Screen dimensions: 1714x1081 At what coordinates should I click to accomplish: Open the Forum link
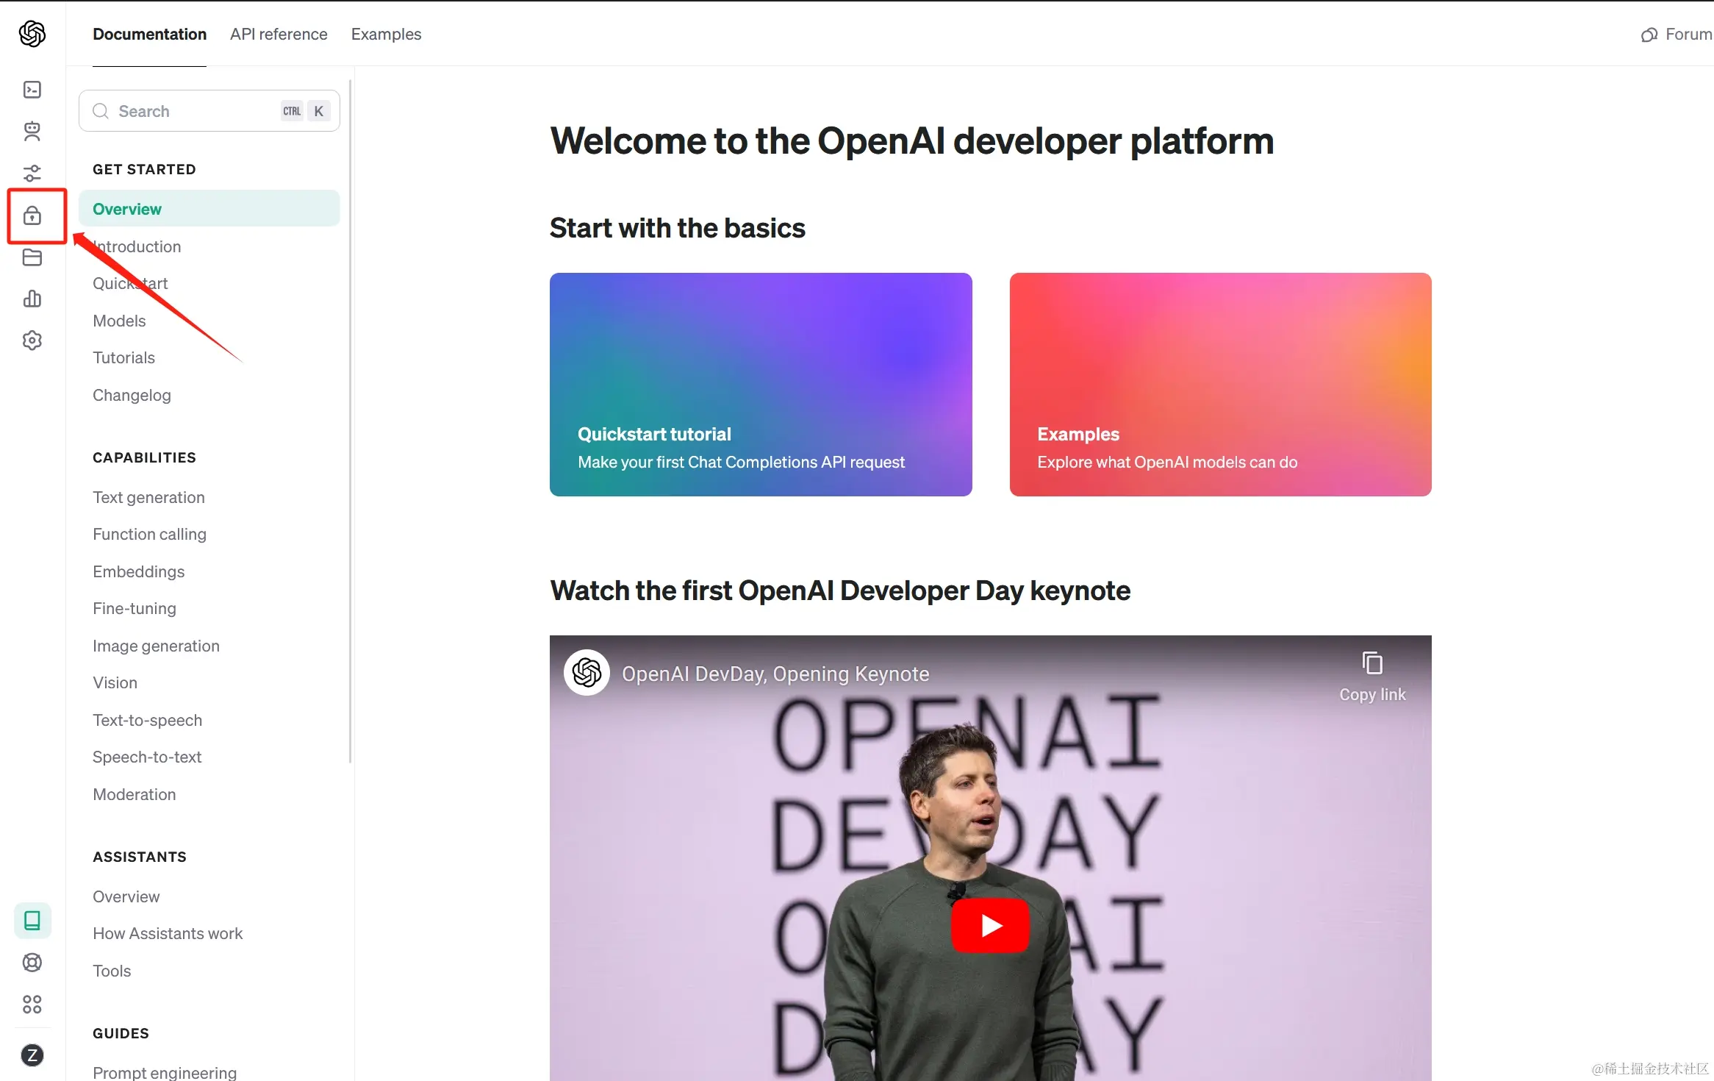[x=1677, y=35]
